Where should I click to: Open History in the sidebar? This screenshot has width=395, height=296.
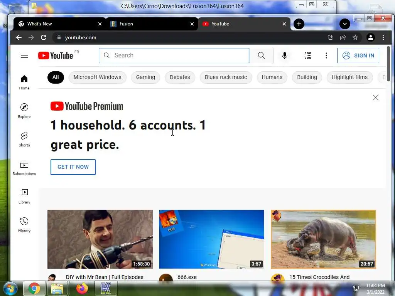coord(24,225)
